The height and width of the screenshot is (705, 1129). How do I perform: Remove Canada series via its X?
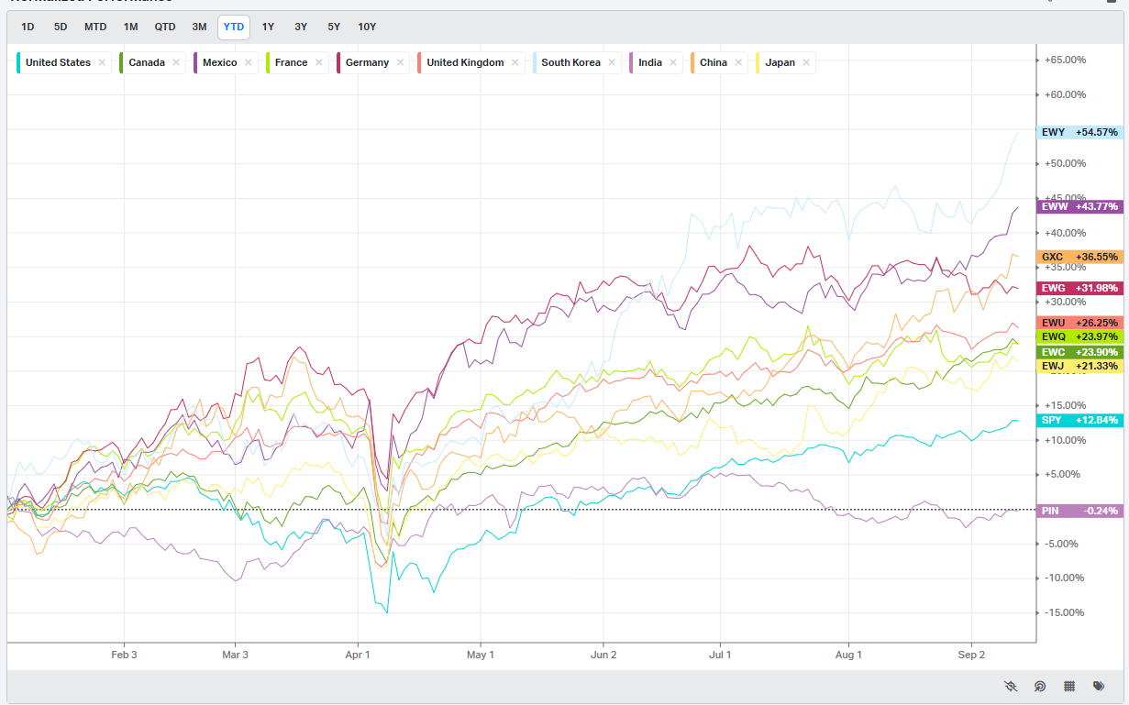(x=176, y=62)
